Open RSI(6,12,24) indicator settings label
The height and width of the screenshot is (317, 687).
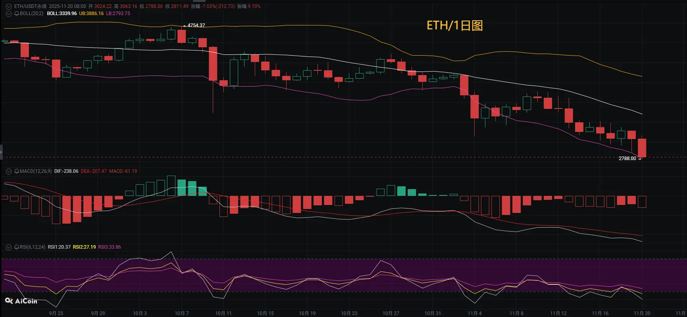[x=33, y=247]
